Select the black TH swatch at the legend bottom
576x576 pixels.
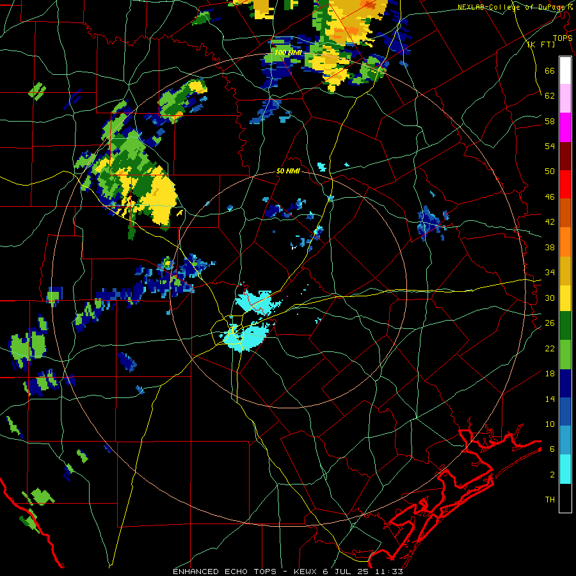tap(565, 498)
